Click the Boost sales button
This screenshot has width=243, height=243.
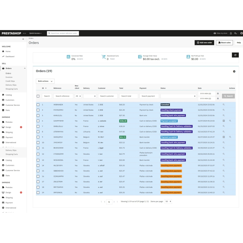pos(224,43)
